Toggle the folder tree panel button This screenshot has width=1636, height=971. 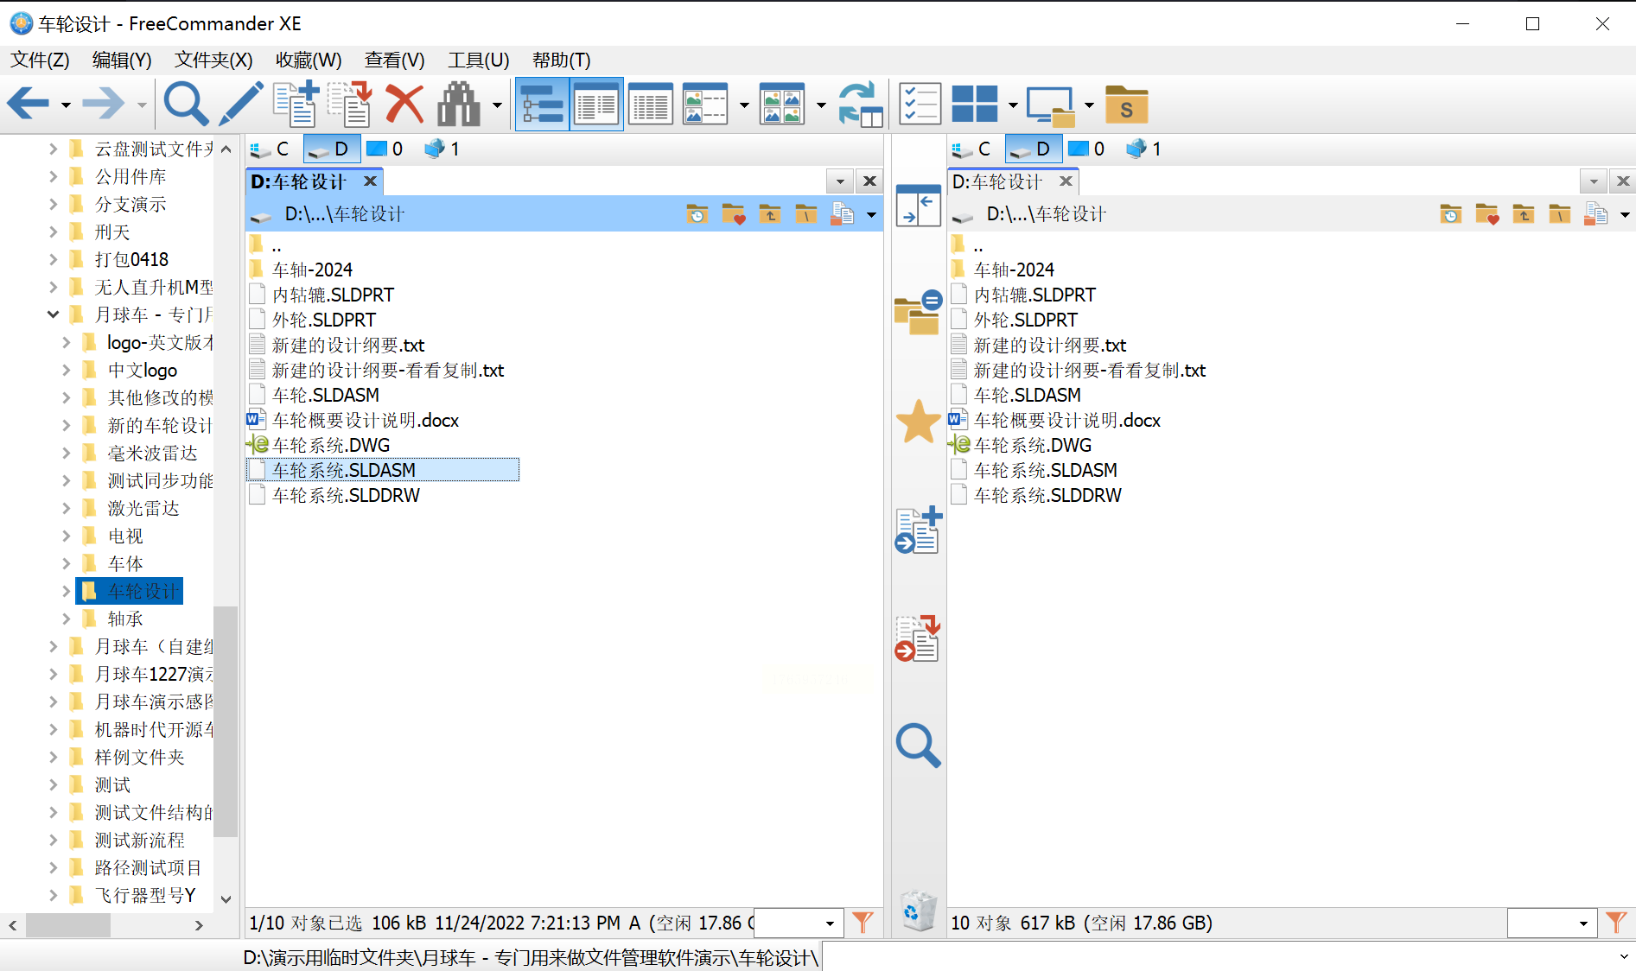pyautogui.click(x=543, y=105)
